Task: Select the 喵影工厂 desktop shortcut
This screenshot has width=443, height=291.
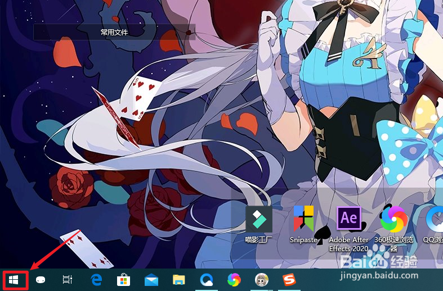Action: click(259, 225)
